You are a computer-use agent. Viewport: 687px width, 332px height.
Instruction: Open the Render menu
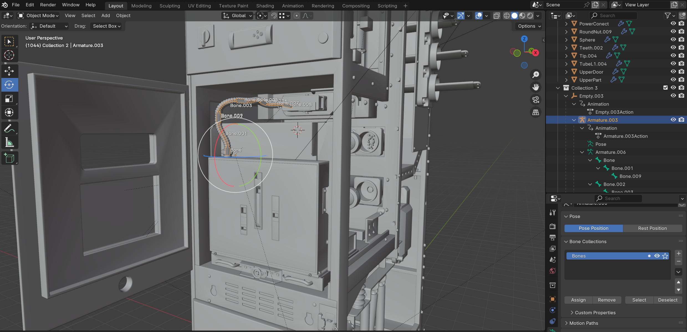(48, 5)
